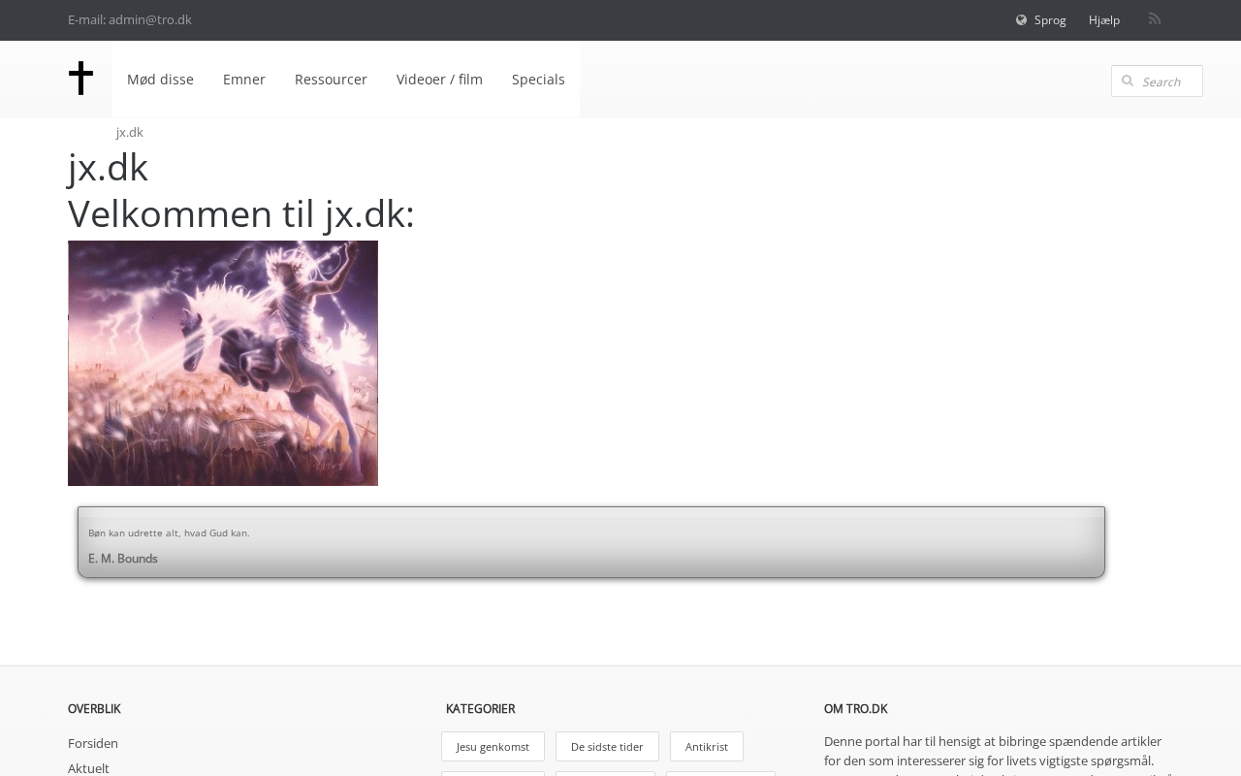Select the Jesu genkomst category tag

(493, 746)
